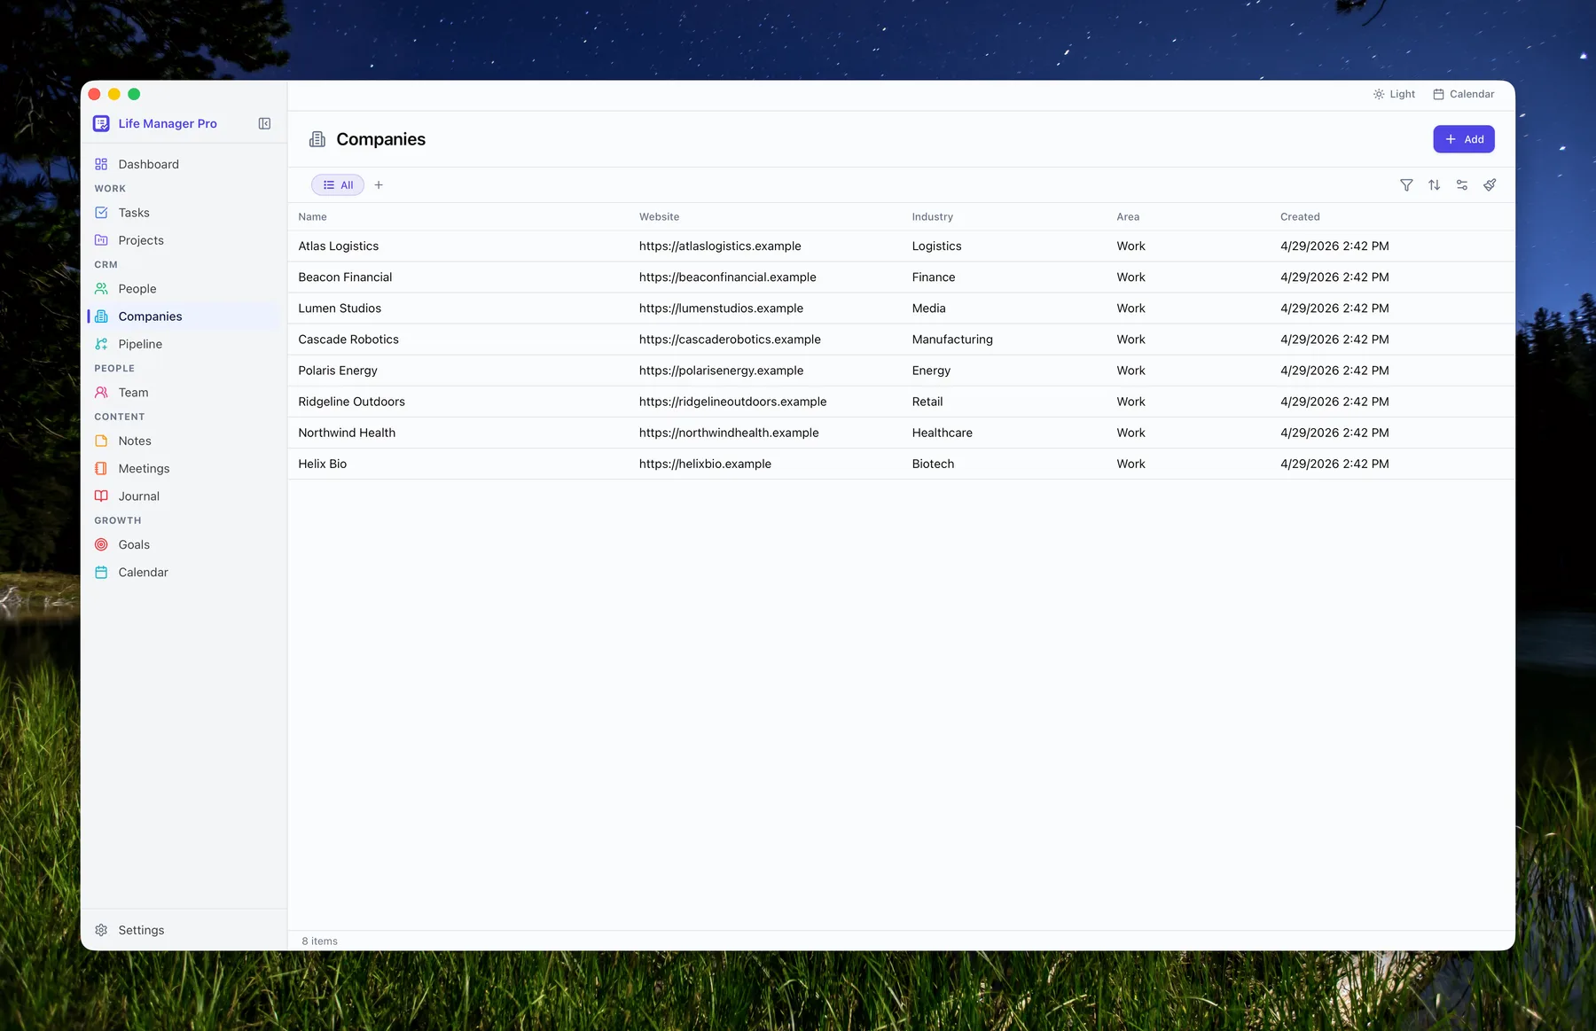Add a new view with plus icon
This screenshot has width=1596, height=1031.
click(x=379, y=185)
